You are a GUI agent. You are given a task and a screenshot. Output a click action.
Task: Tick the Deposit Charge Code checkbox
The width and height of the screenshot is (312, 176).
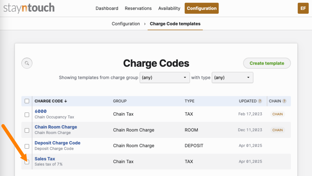tap(27, 146)
